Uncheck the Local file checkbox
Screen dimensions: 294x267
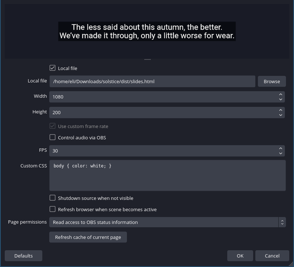point(53,68)
